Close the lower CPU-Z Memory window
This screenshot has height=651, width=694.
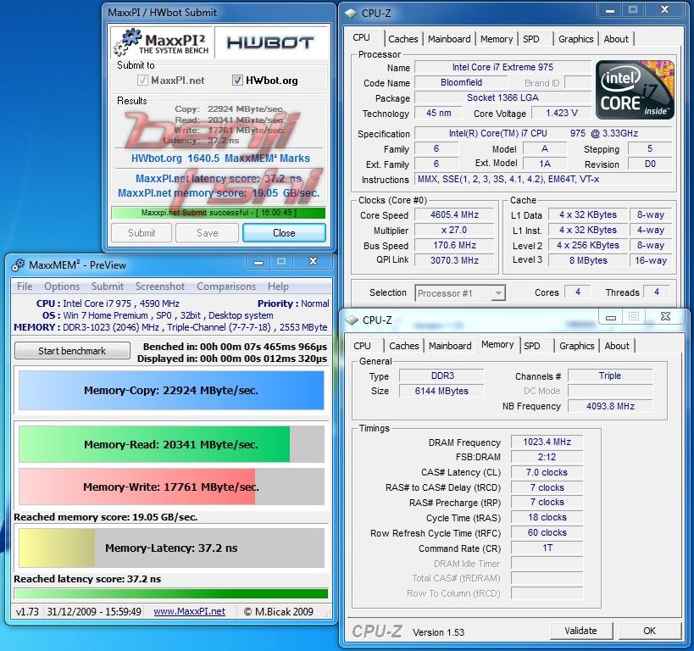coord(665,316)
